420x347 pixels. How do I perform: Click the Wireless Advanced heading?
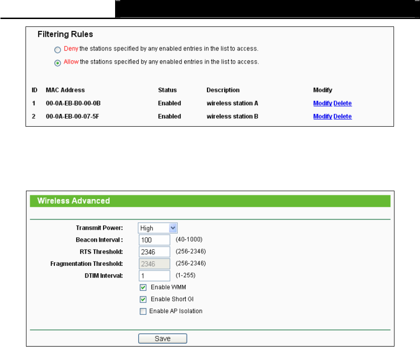tap(73, 201)
